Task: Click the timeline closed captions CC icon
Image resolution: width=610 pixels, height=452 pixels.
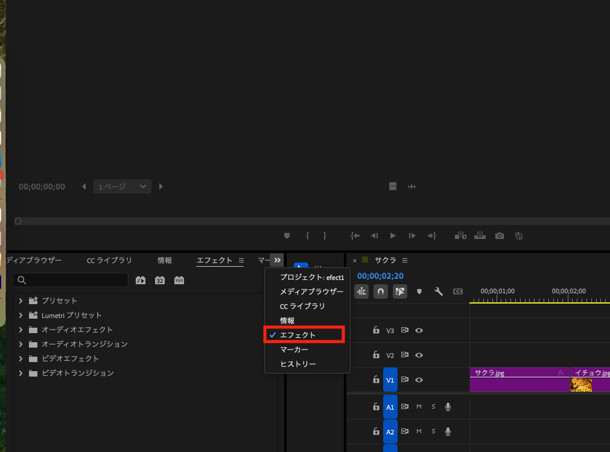Action: coord(458,291)
